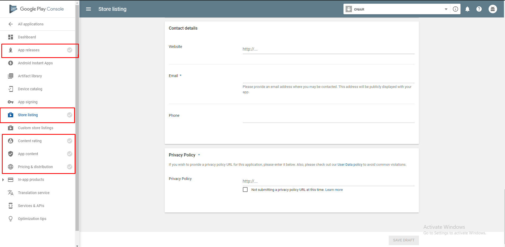Click the Google Play Console logo
This screenshot has width=505, height=247.
[37, 9]
